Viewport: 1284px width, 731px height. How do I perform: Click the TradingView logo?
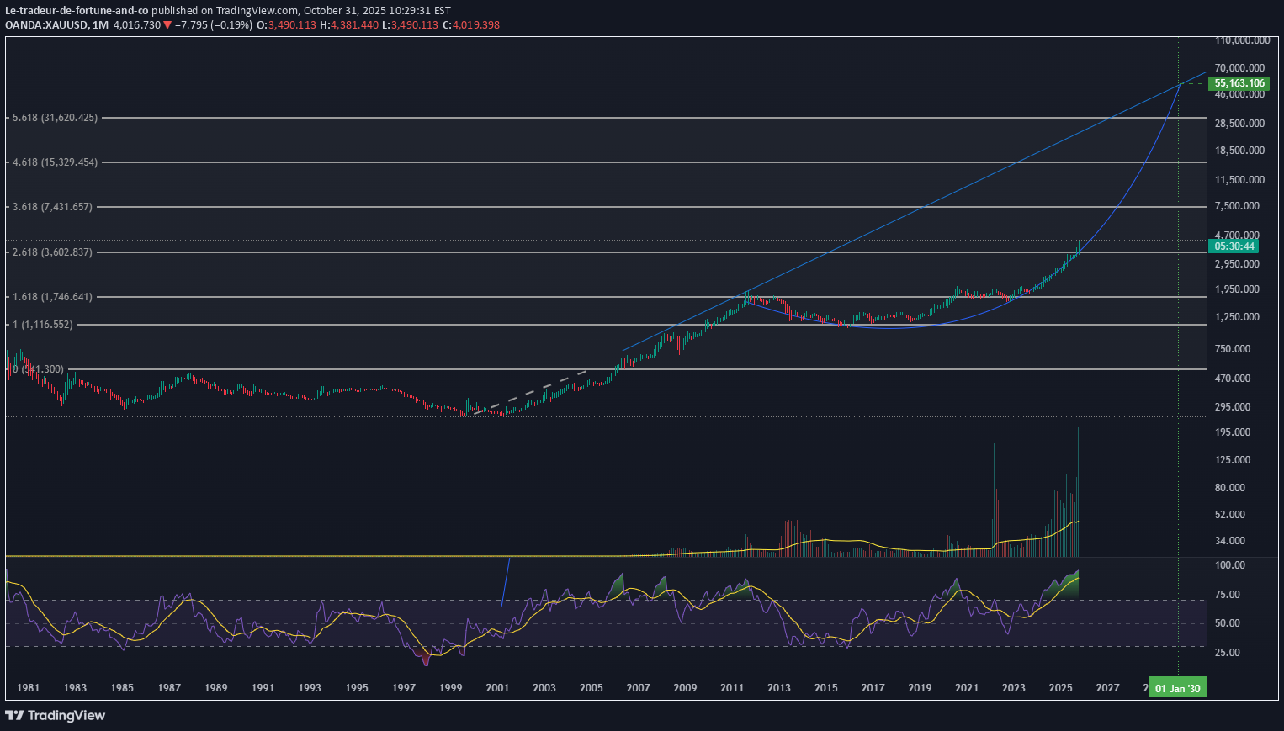(14, 715)
